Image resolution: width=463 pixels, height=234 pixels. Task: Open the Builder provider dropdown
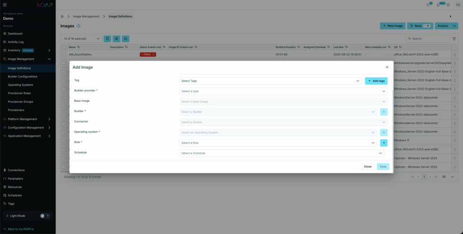(283, 91)
